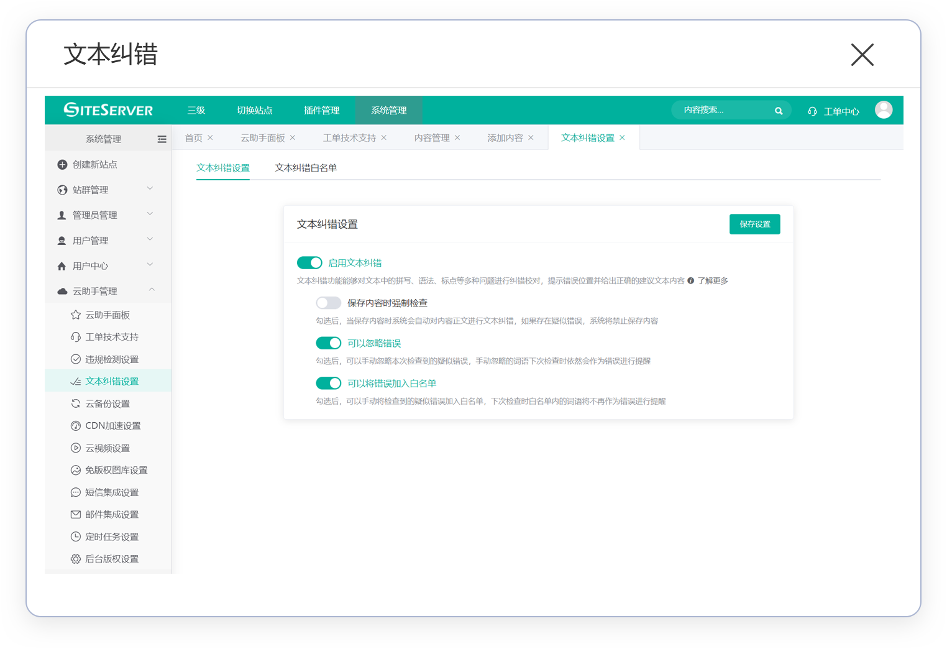Click the 保存设置 button
947x649 pixels.
(x=754, y=224)
